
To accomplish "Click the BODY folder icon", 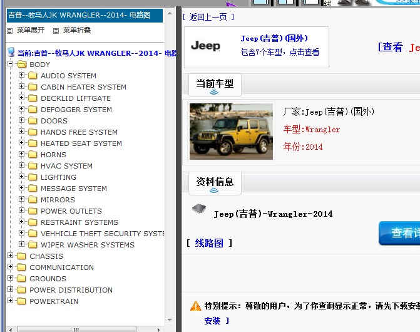I will (21, 65).
